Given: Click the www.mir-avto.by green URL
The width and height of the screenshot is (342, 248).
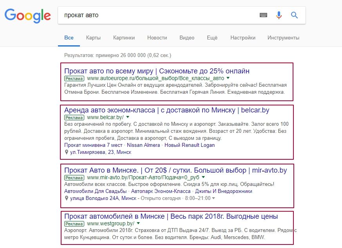Looking at the screenshot, I should pos(143,177).
